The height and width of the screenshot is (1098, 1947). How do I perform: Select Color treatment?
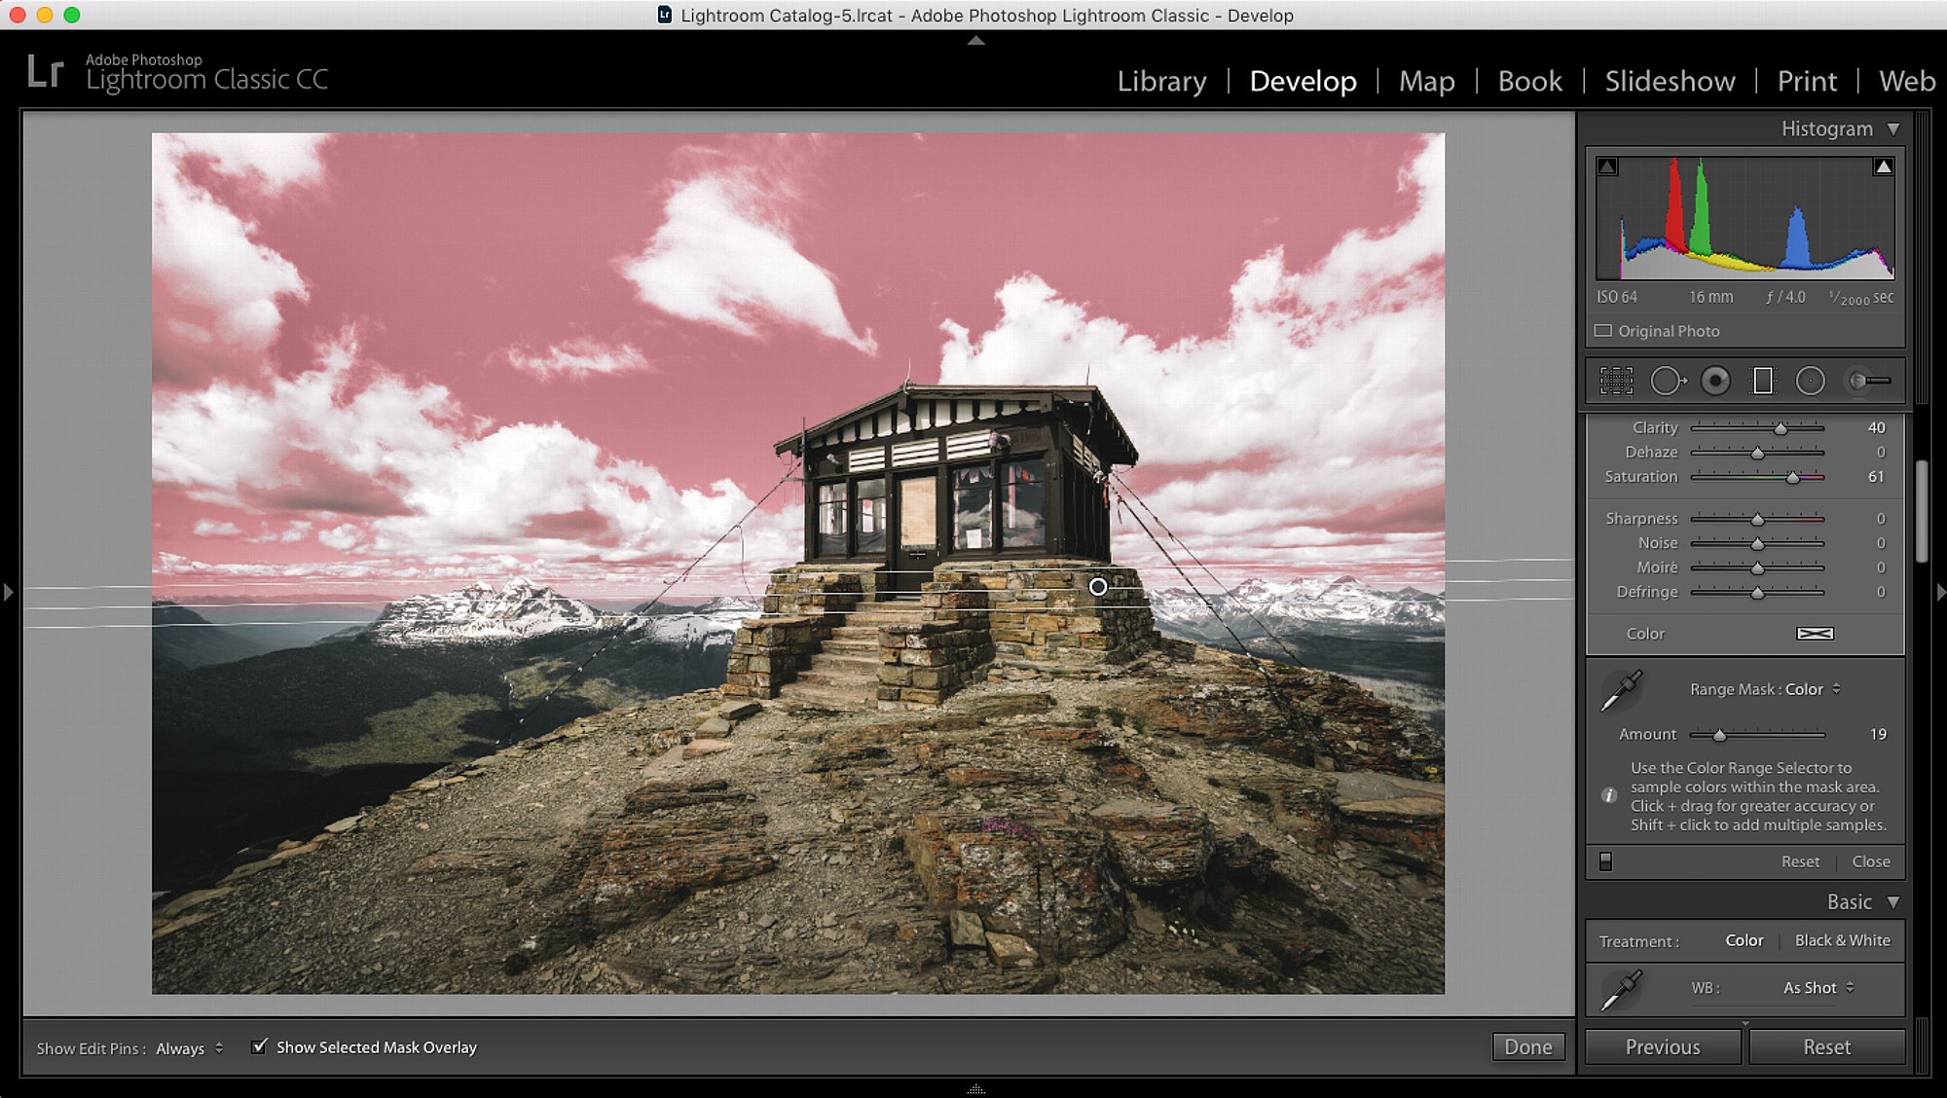tap(1744, 940)
